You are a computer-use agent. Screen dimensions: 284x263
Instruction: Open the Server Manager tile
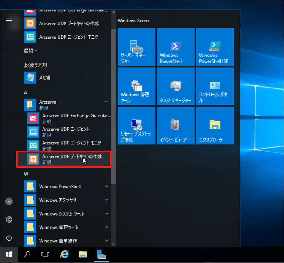(x=136, y=47)
